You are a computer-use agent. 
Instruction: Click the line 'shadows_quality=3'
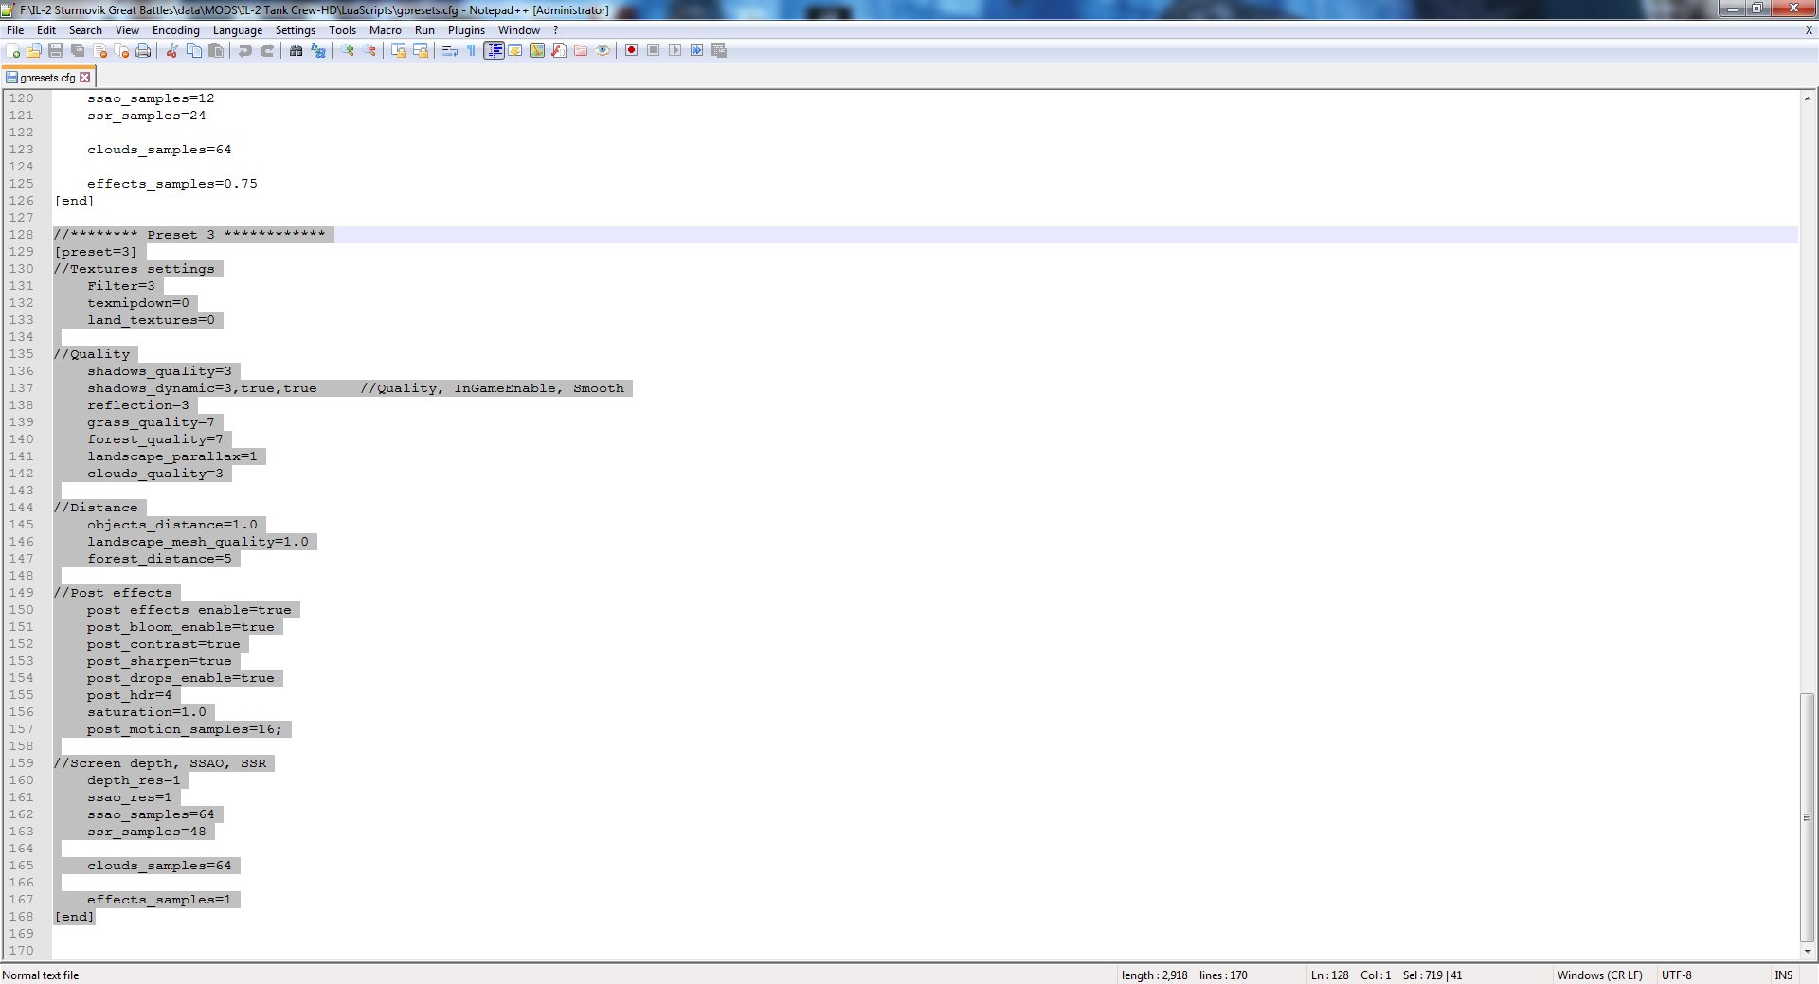coord(159,371)
